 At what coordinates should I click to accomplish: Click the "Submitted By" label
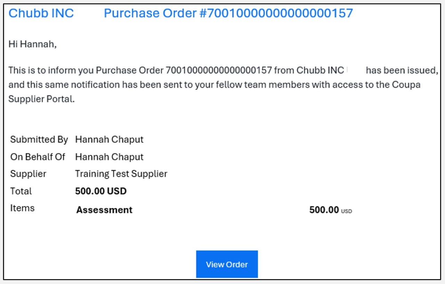click(x=39, y=140)
